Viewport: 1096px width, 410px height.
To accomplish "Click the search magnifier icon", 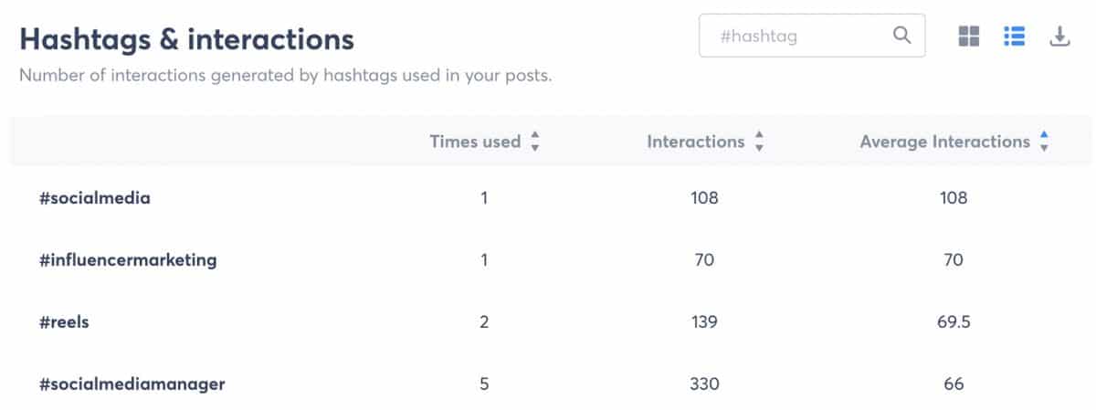I will (x=901, y=36).
